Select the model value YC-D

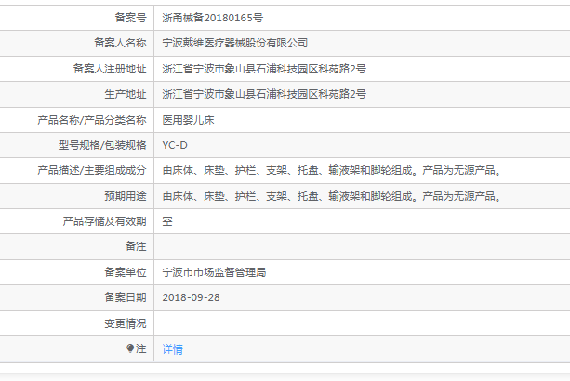pyautogui.click(x=175, y=145)
